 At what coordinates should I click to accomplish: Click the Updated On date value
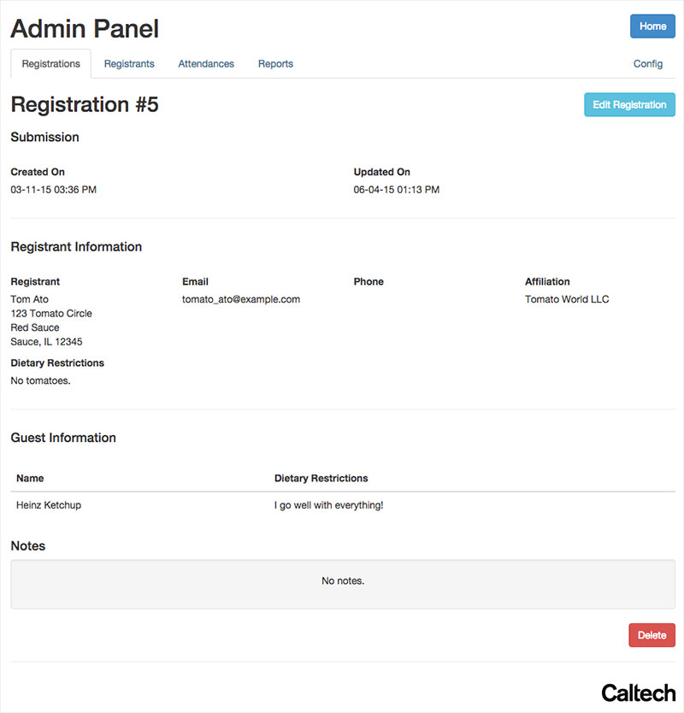pyautogui.click(x=397, y=190)
